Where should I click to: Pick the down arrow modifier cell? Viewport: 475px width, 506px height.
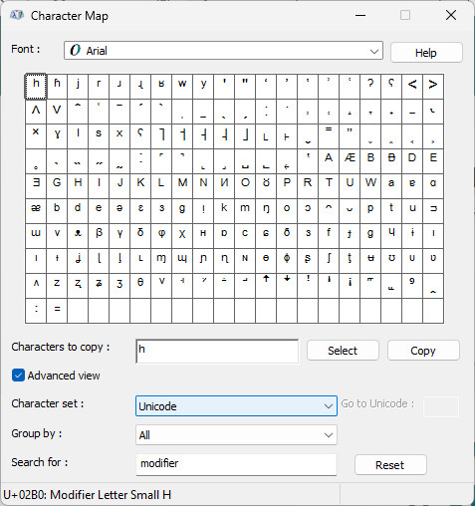click(287, 286)
